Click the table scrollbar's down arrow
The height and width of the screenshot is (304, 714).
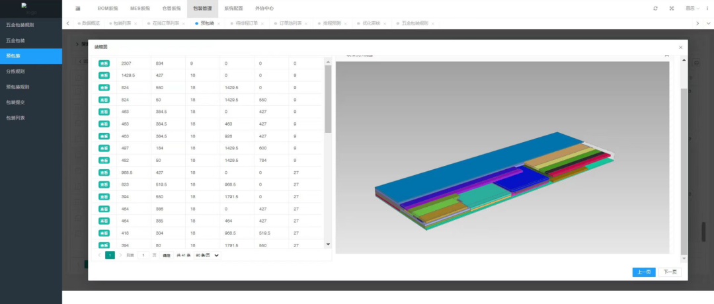click(x=328, y=245)
